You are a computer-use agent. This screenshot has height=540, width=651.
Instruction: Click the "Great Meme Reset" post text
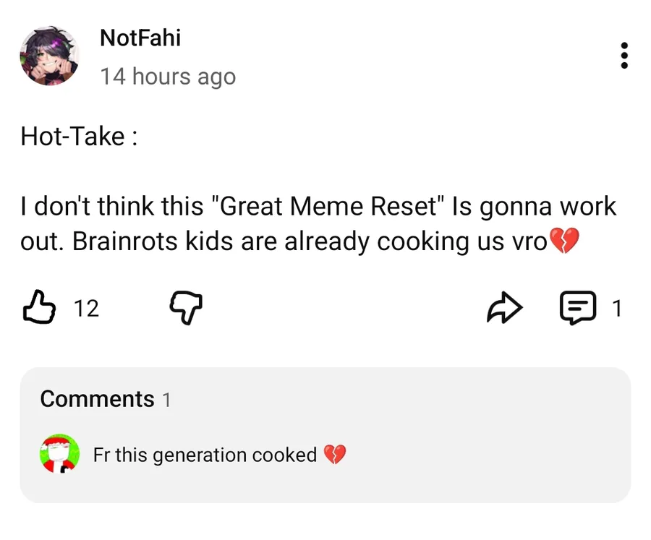(x=329, y=207)
